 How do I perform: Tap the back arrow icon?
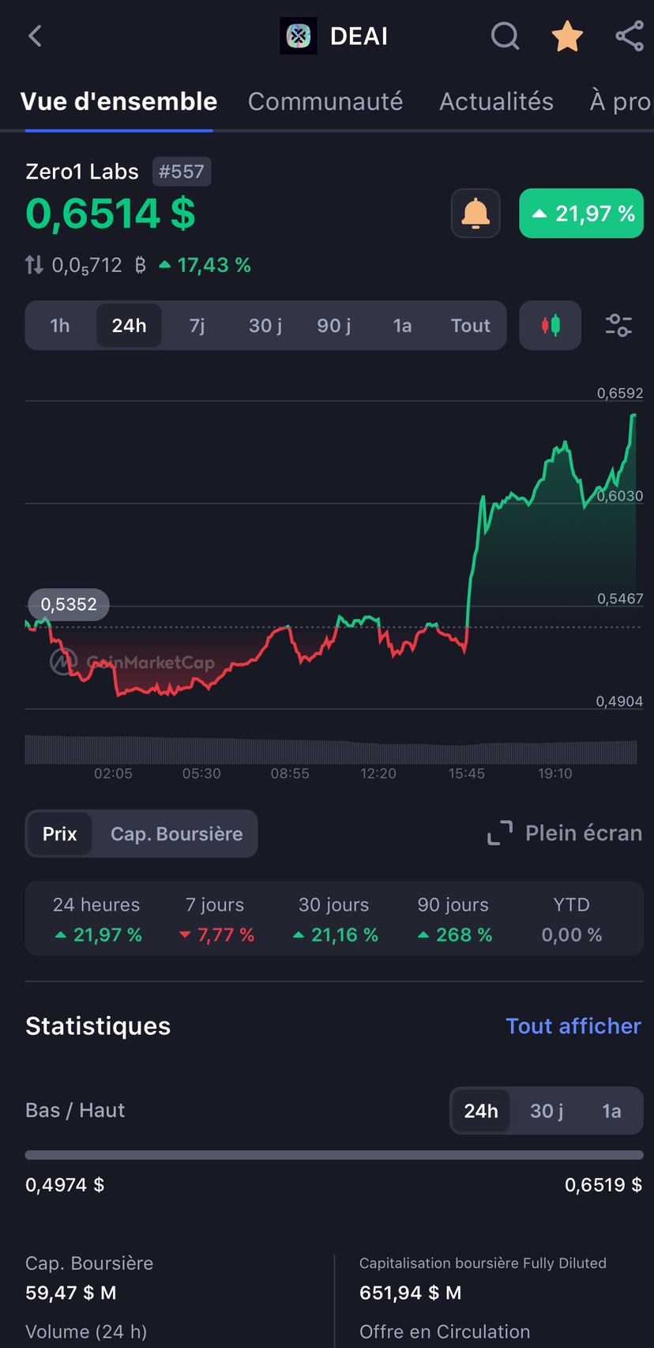click(36, 36)
